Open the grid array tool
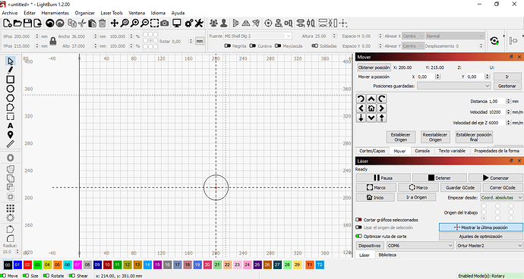 pos(11,208)
